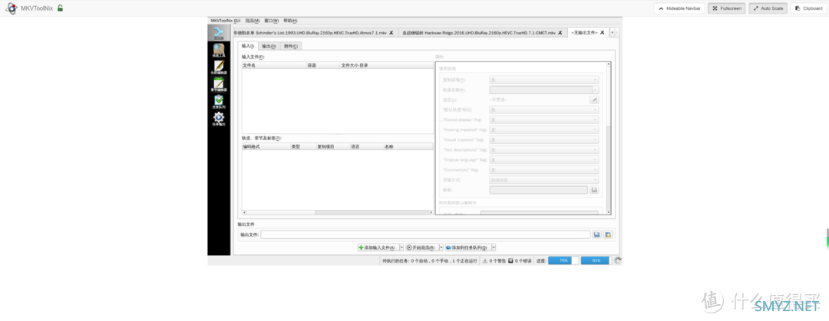Click the 添加到任务队列 button
Viewport: 829px width, 321px height.
(x=467, y=247)
